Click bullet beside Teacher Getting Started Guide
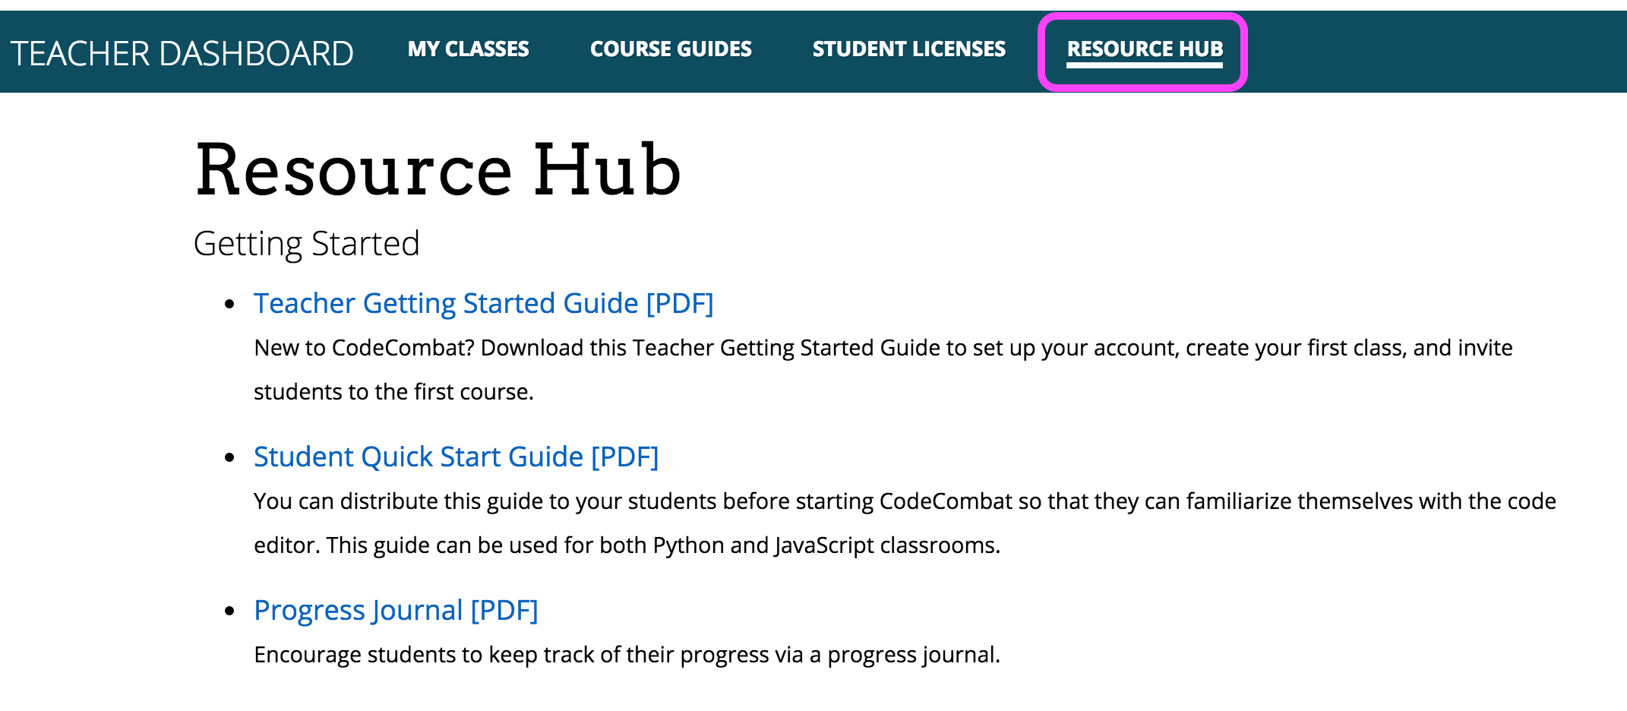Screen dimensions: 1627x711 tap(230, 305)
